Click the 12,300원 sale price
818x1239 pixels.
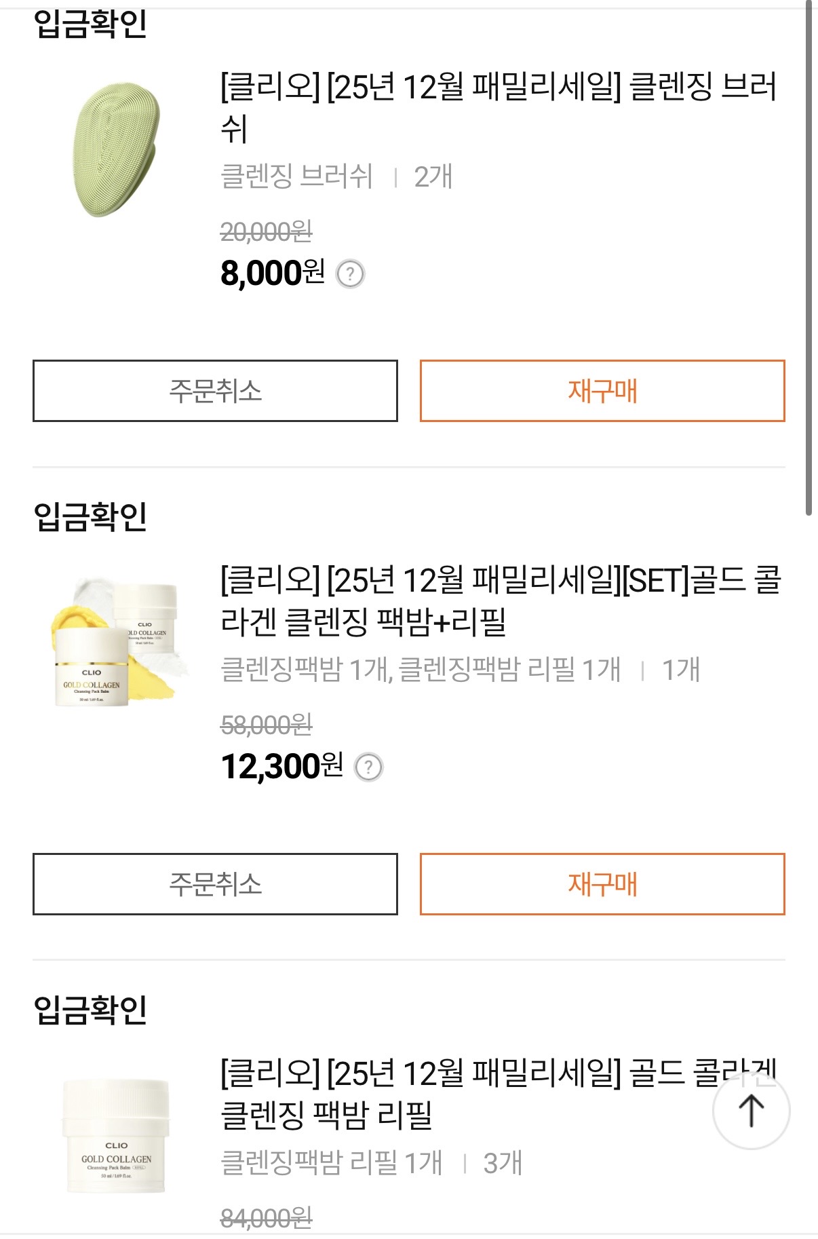pyautogui.click(x=281, y=767)
